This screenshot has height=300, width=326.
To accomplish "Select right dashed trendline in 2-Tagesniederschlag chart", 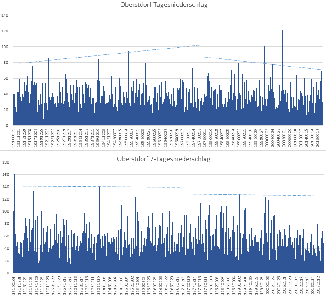I will click(252, 195).
